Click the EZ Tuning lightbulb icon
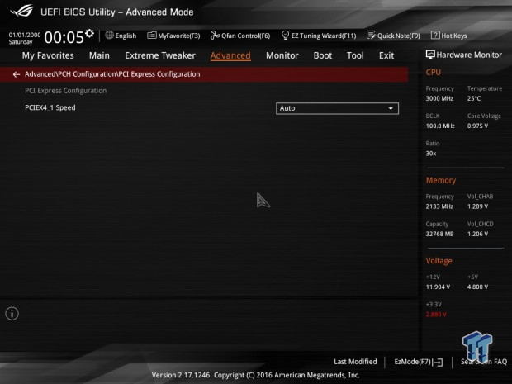The height and width of the screenshot is (384, 512). [x=285, y=36]
